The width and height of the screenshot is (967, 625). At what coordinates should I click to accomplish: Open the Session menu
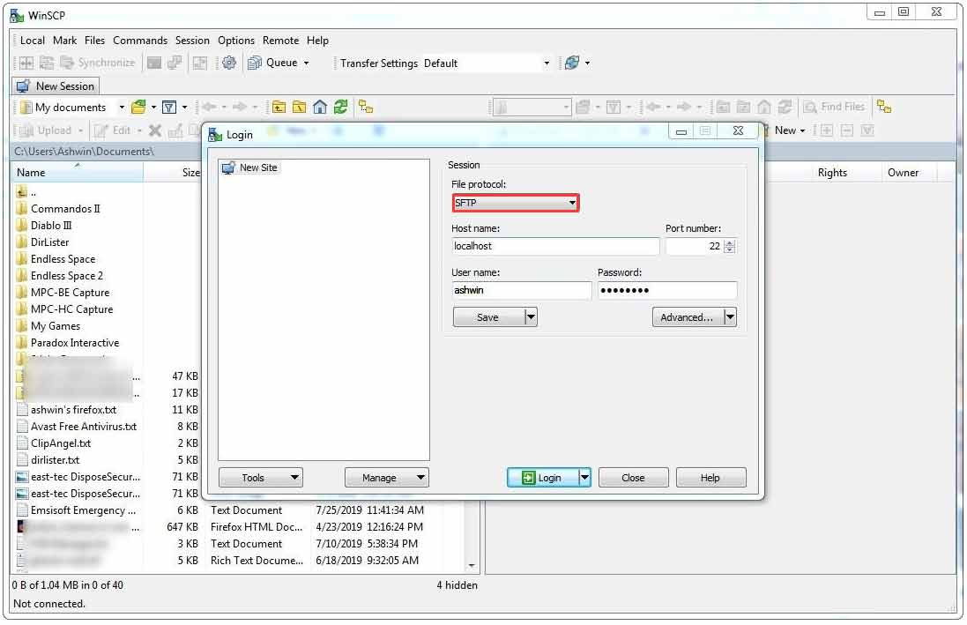(x=192, y=41)
